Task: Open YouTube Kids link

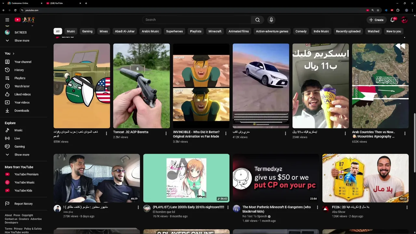Action: point(23,190)
